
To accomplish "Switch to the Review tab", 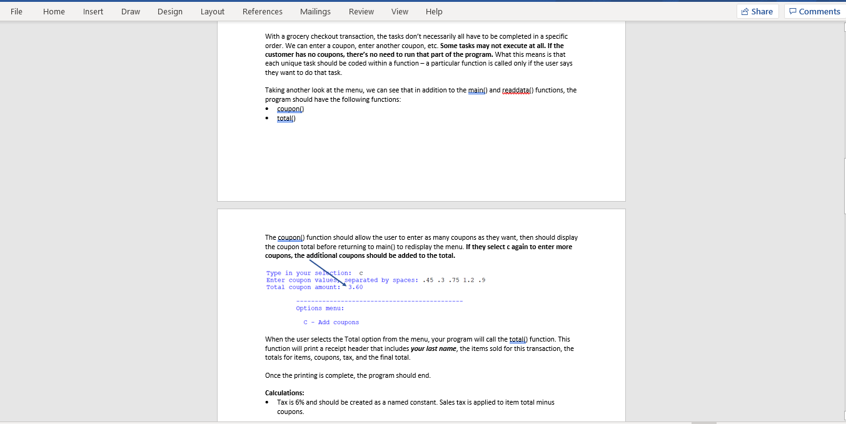I will pos(361,11).
